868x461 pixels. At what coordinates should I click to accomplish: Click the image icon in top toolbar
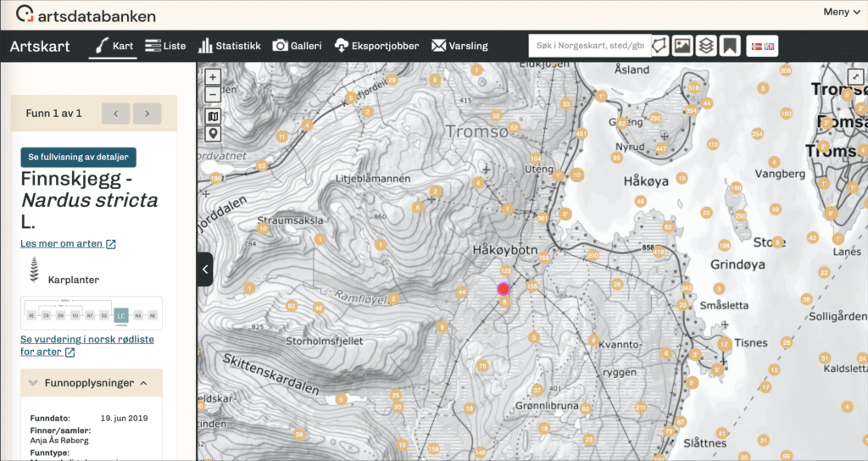tap(682, 46)
